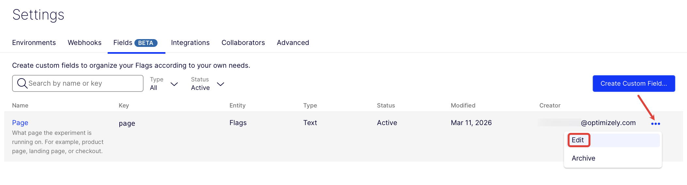The height and width of the screenshot is (185, 687).
Task: Switch to the Environments tab
Action: click(x=34, y=43)
